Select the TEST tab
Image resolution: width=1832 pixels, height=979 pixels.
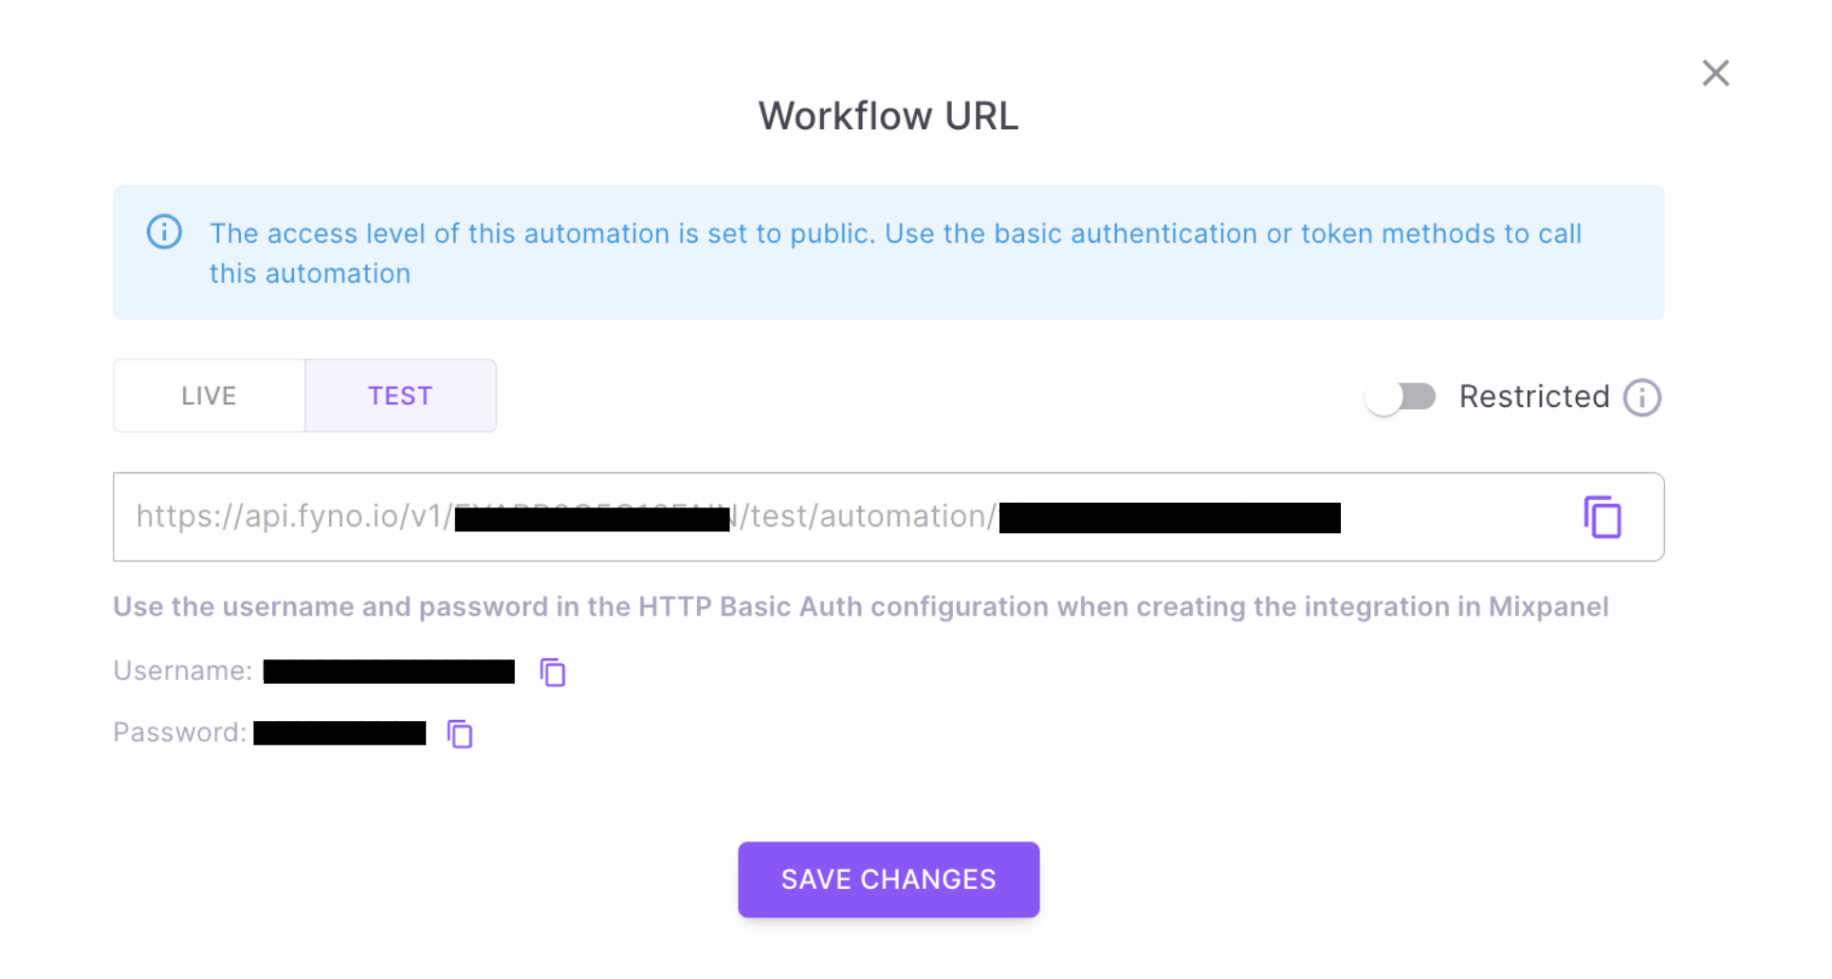(400, 396)
